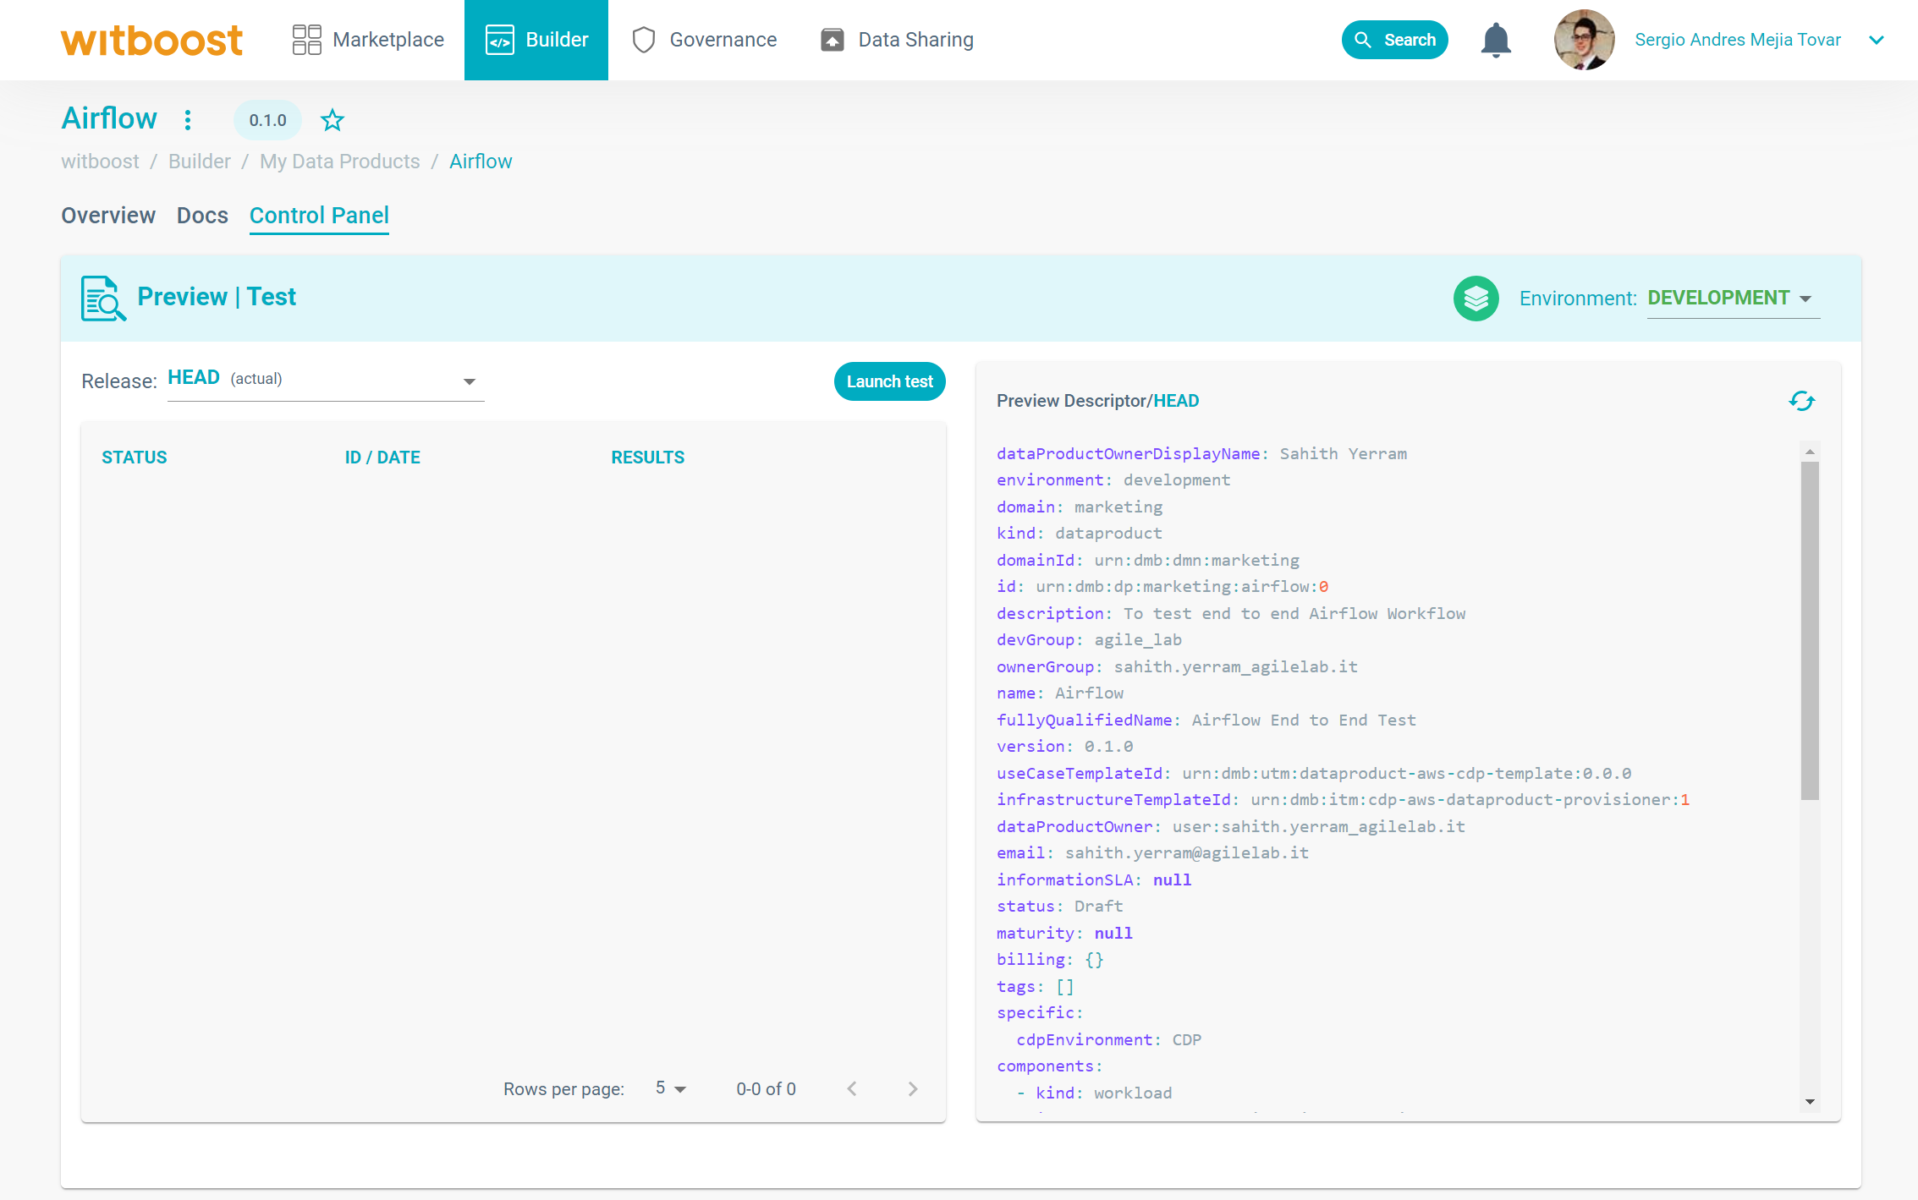This screenshot has height=1200, width=1918.
Task: Click the Preview Test document icon
Action: tap(103, 298)
